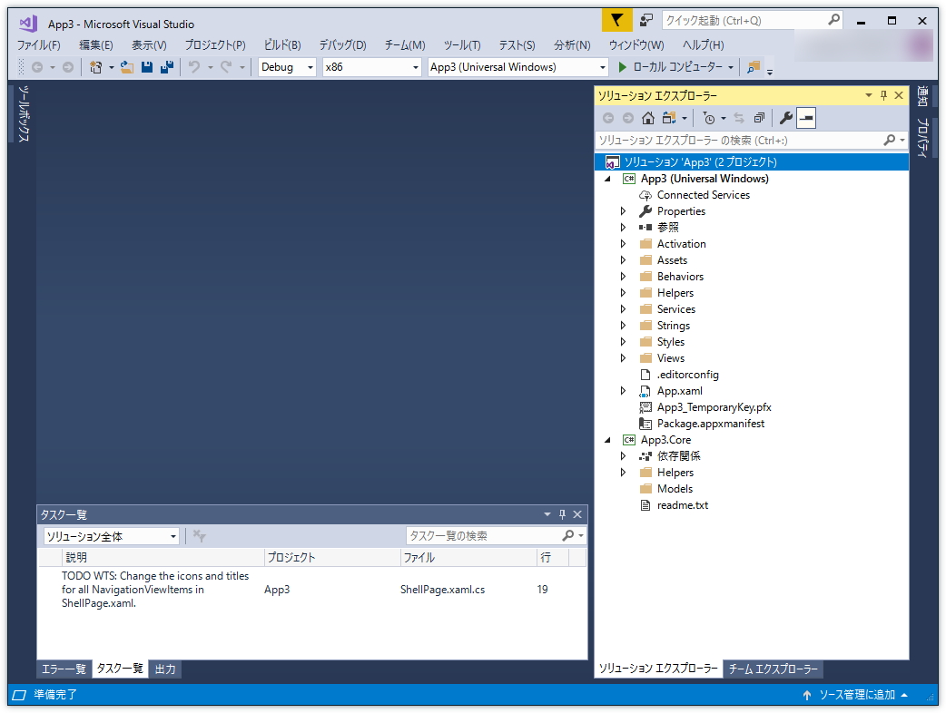The image size is (946, 713).
Task: Select the Assets folder
Action: (672, 260)
